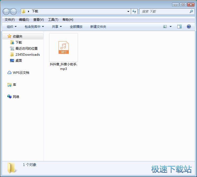This screenshot has width=197, height=177.
Task: Select 桌面 in the sidebar
Action: tap(19, 61)
